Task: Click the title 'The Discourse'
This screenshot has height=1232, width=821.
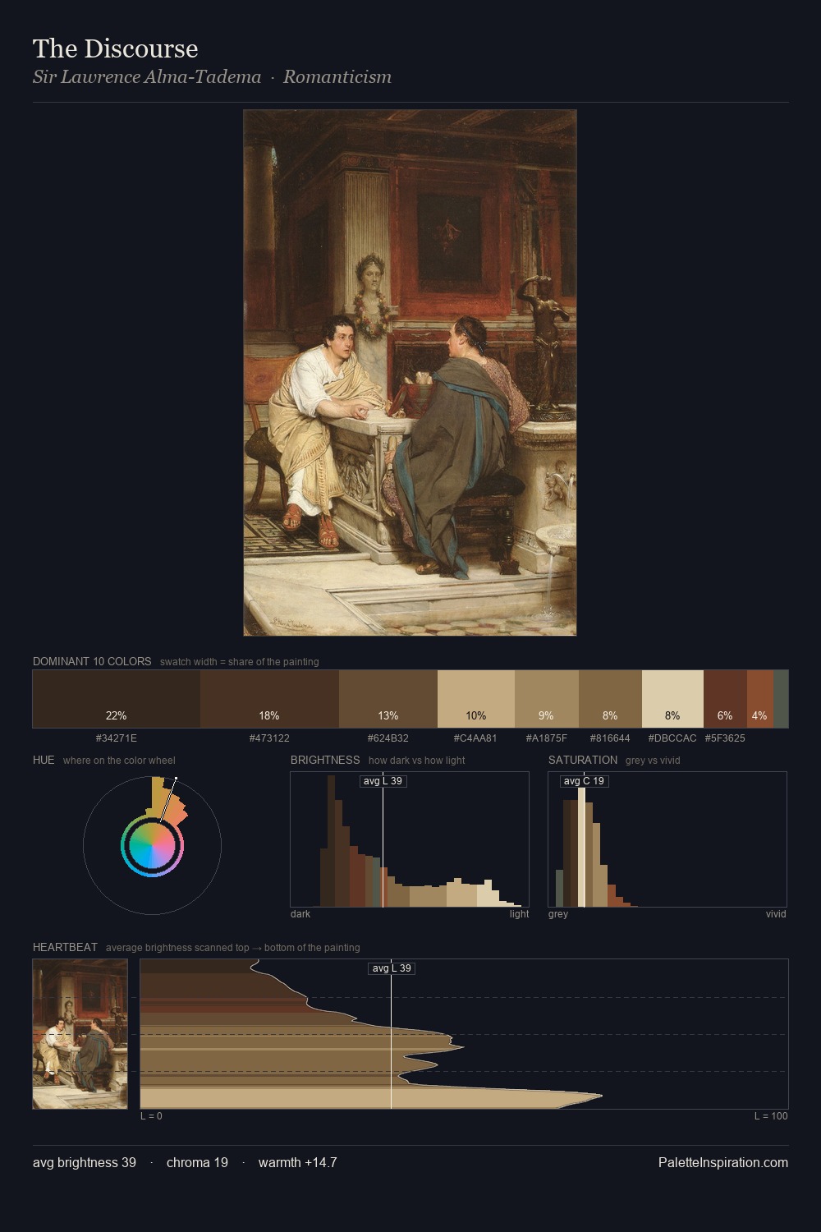Action: coord(116,48)
